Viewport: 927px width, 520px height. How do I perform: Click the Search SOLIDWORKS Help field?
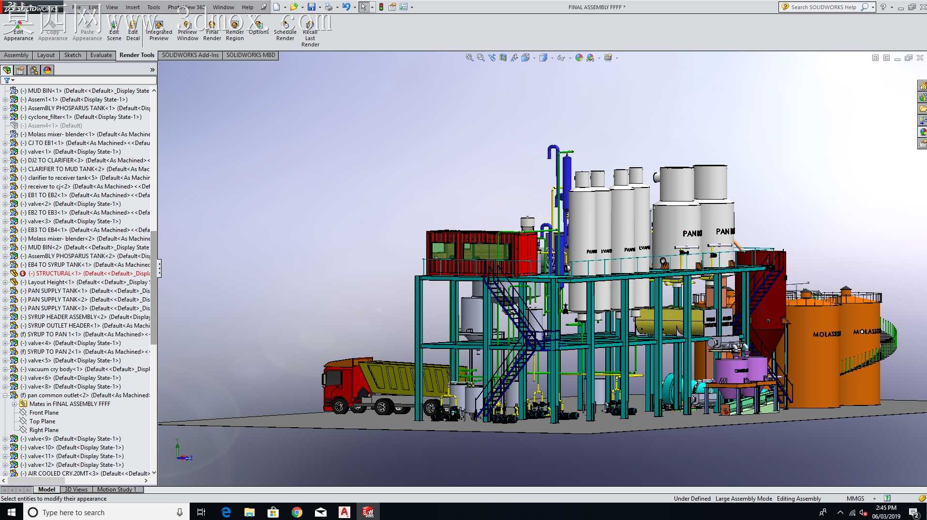click(x=823, y=7)
